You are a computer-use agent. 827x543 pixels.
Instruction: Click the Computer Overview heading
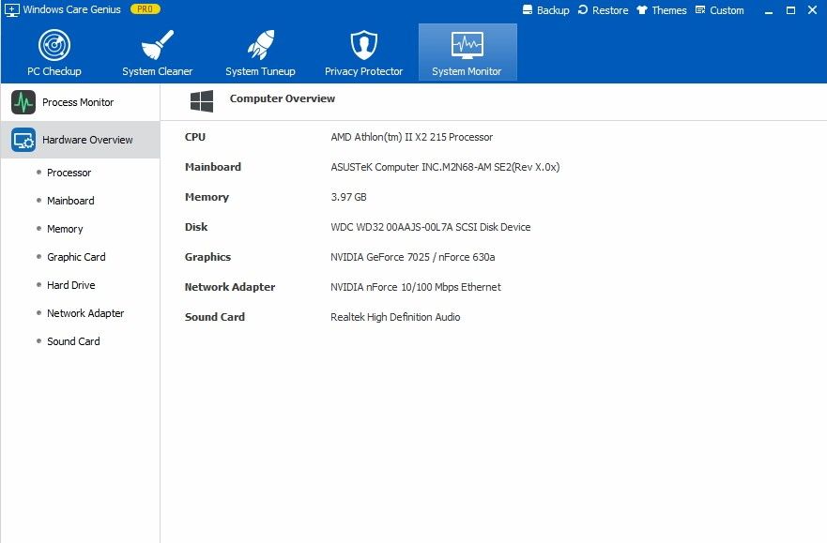tap(283, 98)
